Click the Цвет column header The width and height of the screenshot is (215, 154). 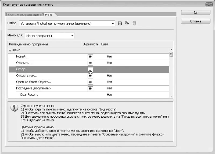coord(136,44)
